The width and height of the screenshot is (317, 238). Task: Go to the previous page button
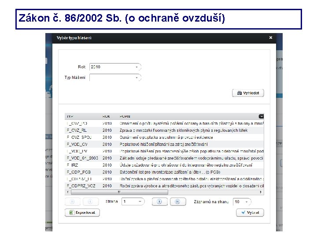pyautogui.click(x=91, y=201)
